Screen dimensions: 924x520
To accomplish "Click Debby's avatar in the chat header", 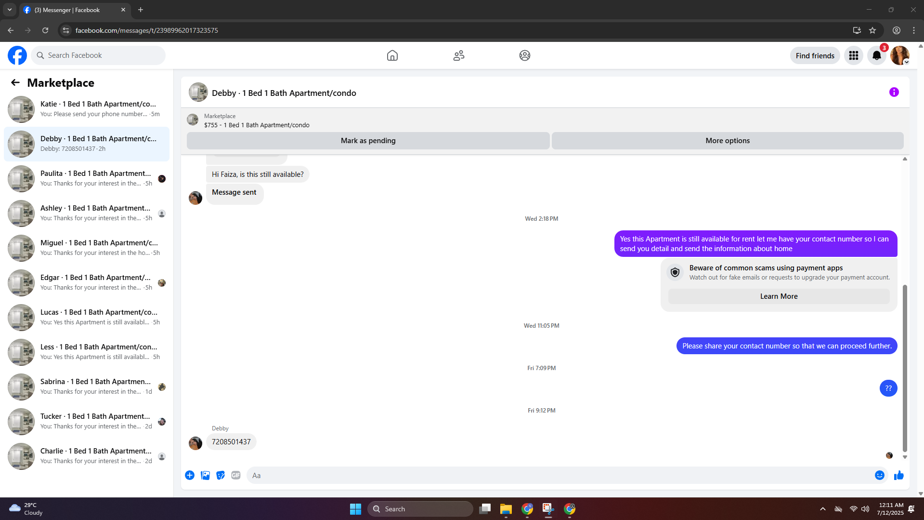I will tap(198, 93).
